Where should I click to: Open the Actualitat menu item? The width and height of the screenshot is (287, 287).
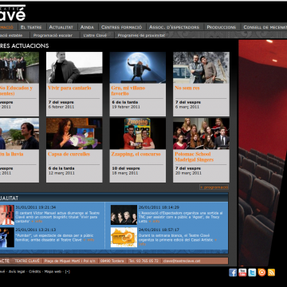click(x=61, y=27)
